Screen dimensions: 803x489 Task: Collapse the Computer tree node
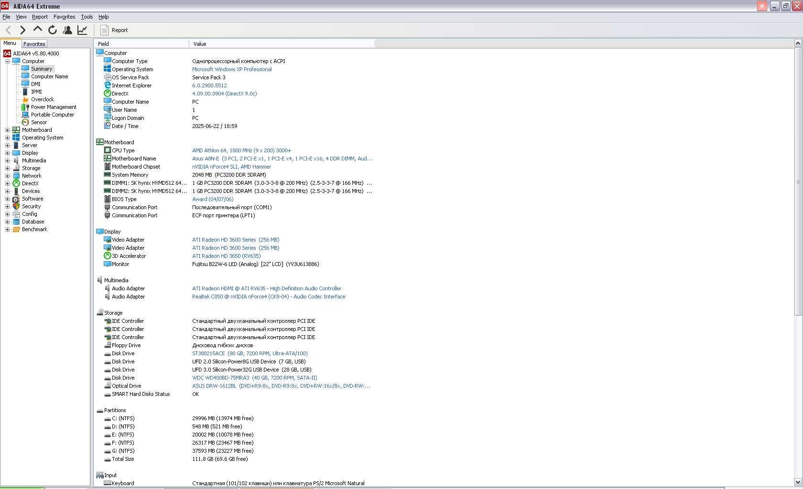(7, 61)
